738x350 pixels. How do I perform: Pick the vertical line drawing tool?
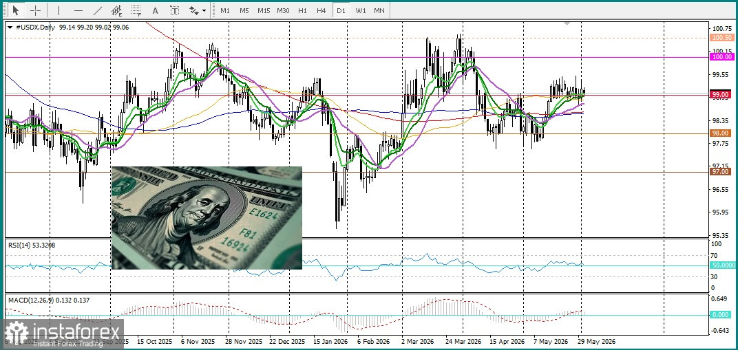pos(59,10)
